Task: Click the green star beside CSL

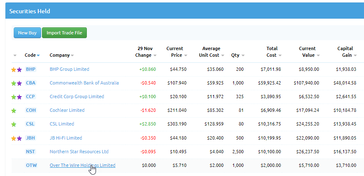Action: coord(14,124)
